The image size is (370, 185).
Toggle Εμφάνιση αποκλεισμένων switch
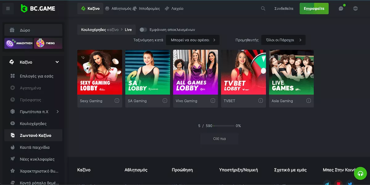[x=143, y=30]
